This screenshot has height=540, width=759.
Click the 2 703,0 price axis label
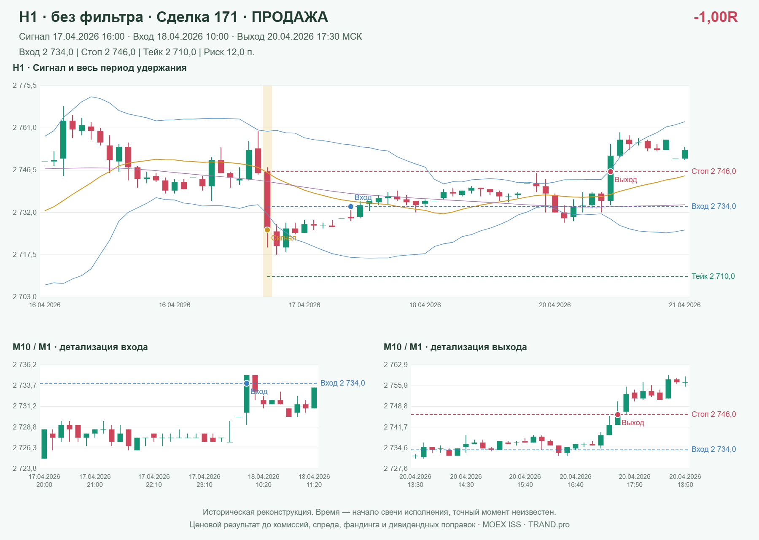tap(24, 297)
